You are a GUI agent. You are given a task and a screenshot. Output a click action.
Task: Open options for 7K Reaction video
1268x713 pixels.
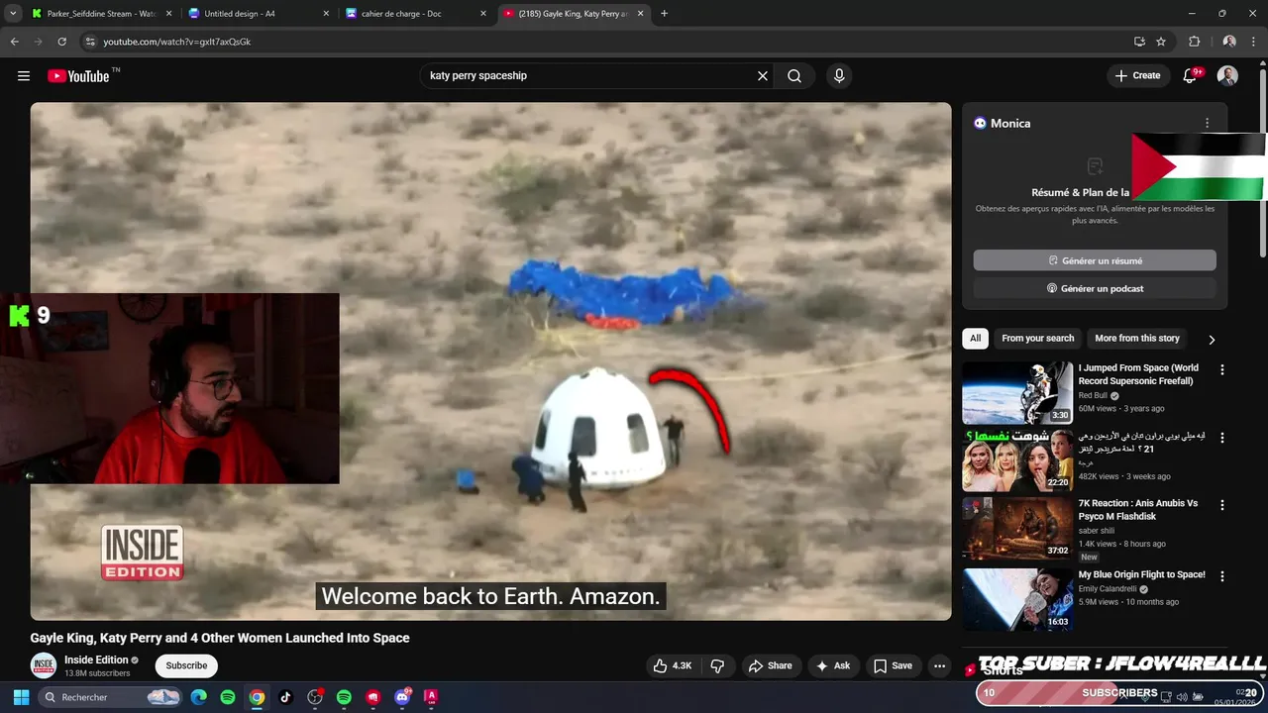pos(1221,505)
